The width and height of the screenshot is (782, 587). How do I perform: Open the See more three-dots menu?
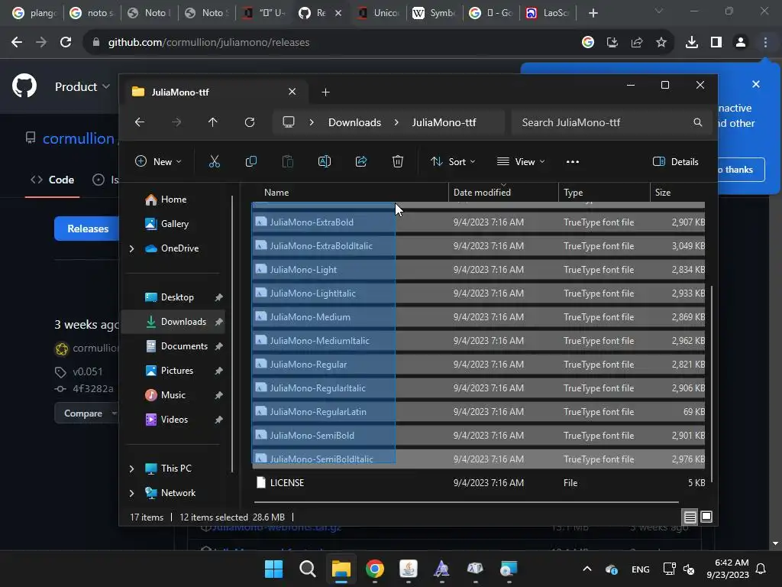click(573, 162)
